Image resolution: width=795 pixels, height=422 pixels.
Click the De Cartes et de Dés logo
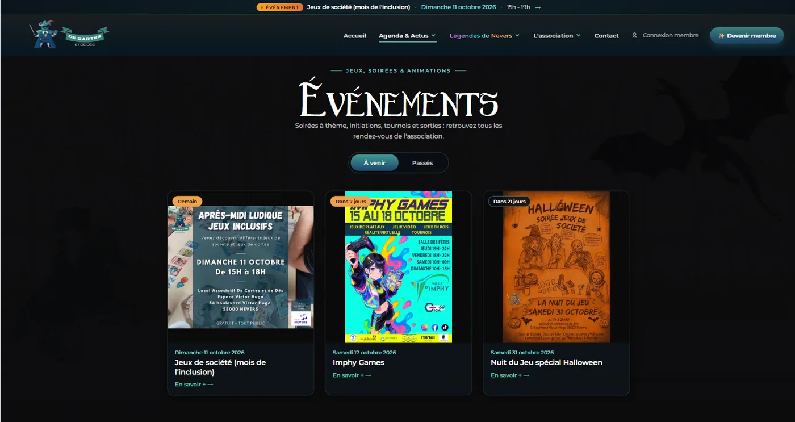click(x=69, y=35)
